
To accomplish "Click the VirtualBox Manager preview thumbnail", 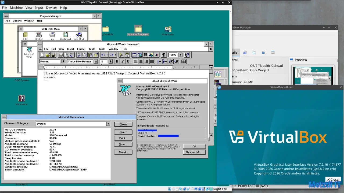I will (x=313, y=76).
